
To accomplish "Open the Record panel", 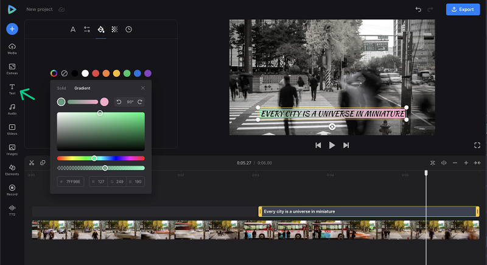I will (x=12, y=190).
